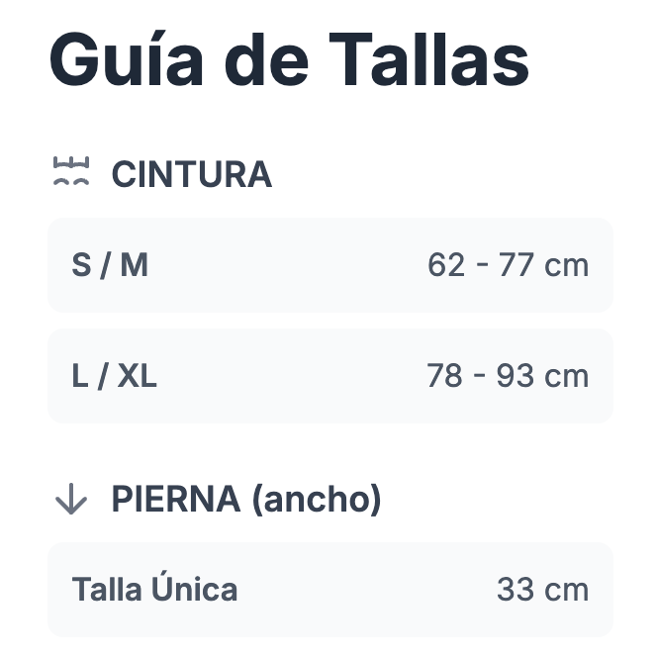Click the word de in the title

click(264, 61)
